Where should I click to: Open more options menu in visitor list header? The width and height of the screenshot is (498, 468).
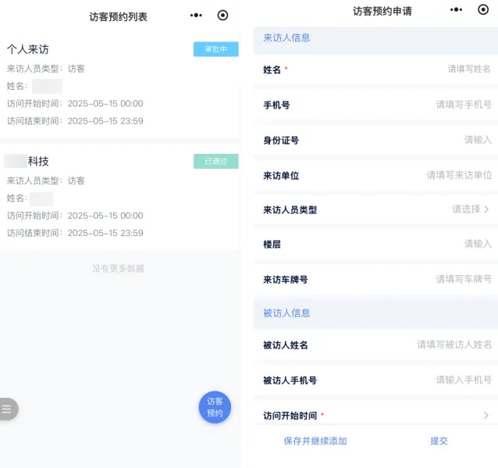pos(196,16)
